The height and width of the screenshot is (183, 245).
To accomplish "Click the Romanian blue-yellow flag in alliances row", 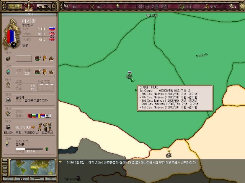I will [x=38, y=116].
